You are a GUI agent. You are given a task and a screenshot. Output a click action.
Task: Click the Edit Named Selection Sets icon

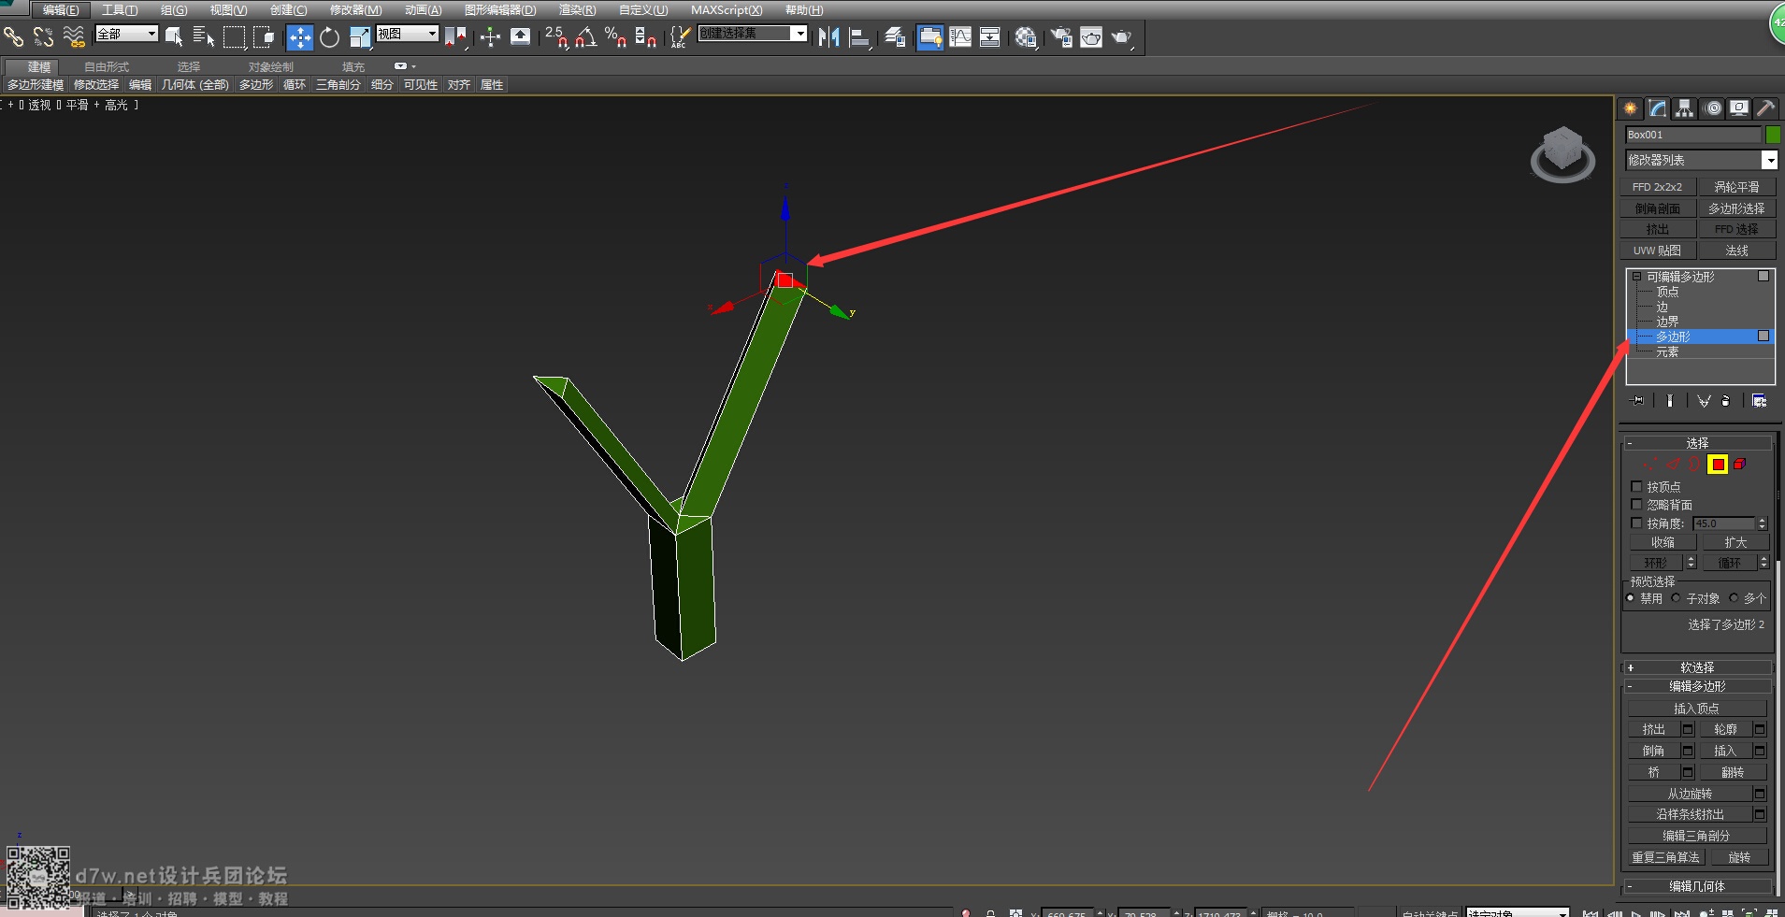pos(680,36)
